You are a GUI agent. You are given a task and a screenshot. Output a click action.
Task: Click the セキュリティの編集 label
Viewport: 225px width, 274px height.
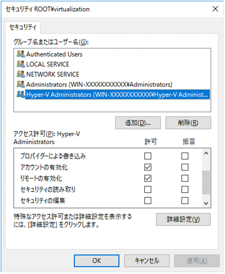click(x=43, y=201)
